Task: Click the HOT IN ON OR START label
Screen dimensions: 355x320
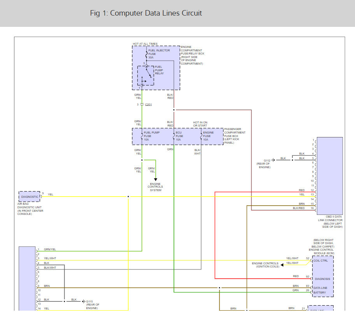Action: 200,124
